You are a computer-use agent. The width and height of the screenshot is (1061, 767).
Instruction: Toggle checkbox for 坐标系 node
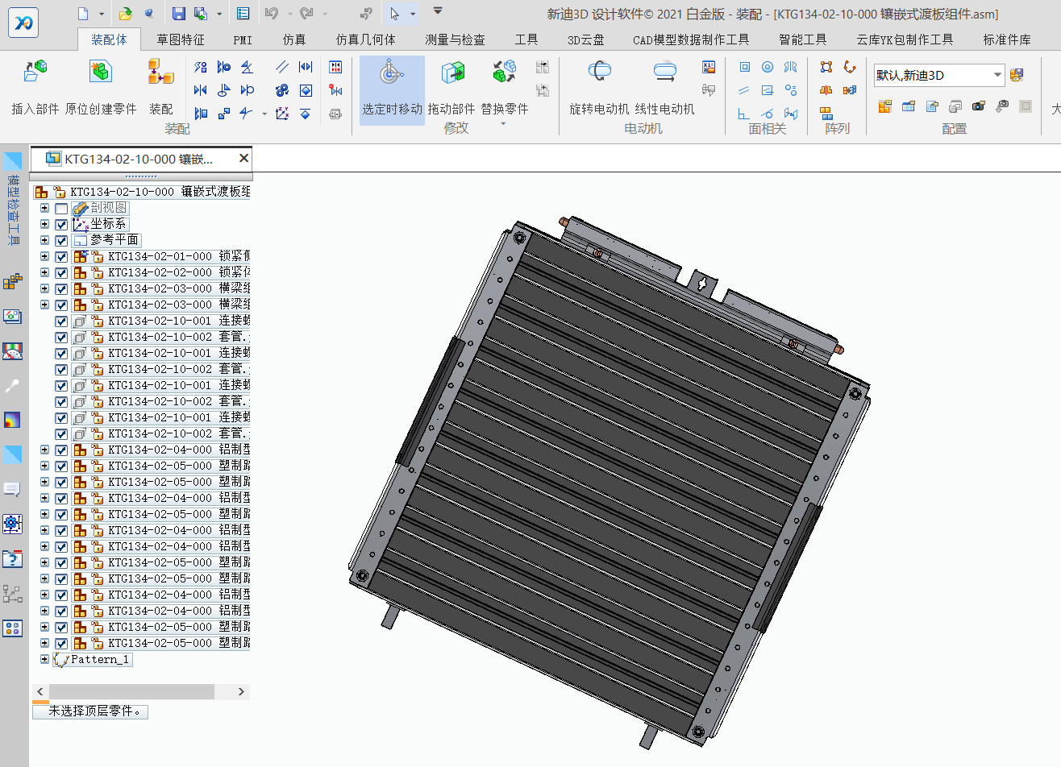click(x=61, y=225)
